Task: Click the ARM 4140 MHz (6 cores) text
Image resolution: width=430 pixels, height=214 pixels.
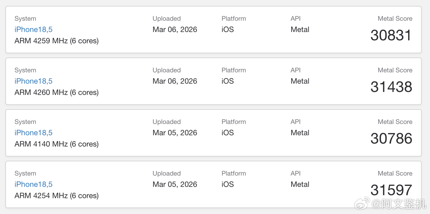Action: [56, 144]
